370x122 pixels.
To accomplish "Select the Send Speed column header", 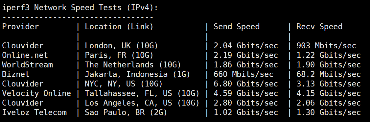I will 237,27.
